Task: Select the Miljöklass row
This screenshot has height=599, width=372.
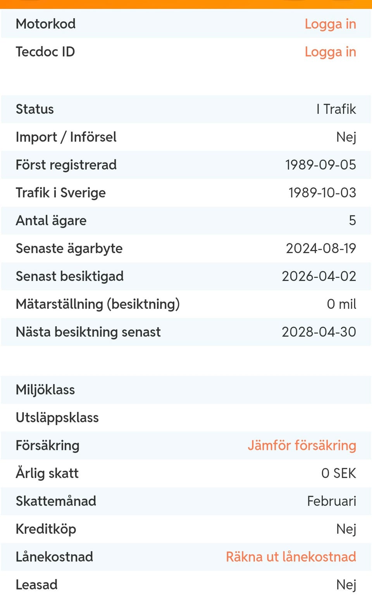Action: (186, 390)
